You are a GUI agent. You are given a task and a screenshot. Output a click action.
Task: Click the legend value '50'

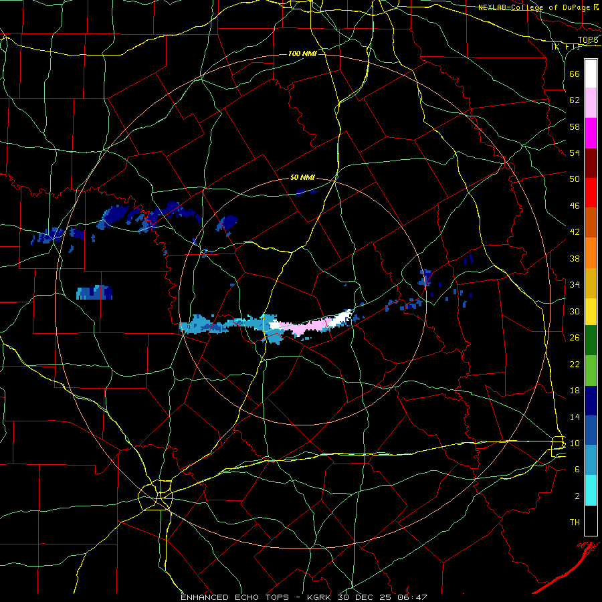pos(575,179)
